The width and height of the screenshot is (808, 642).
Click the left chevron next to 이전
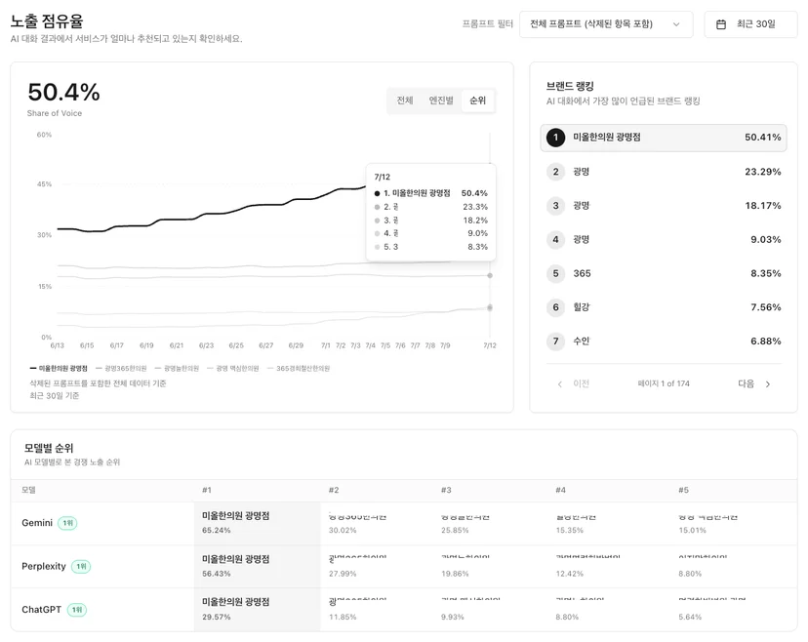pos(559,383)
